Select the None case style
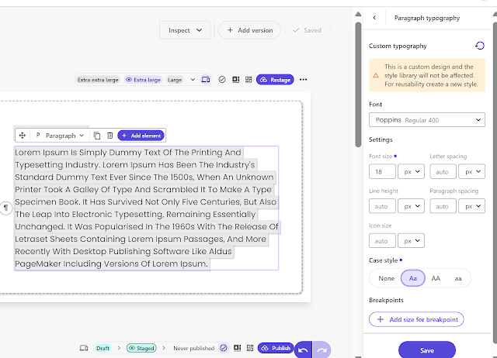Screen dimensions: 497x358 click(387, 278)
